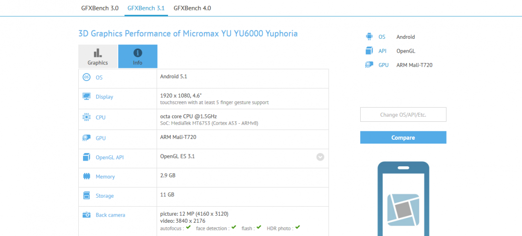Click the Android robot icon in sidebar
Image resolution: width=522 pixels, height=236 pixels.
[x=369, y=37]
